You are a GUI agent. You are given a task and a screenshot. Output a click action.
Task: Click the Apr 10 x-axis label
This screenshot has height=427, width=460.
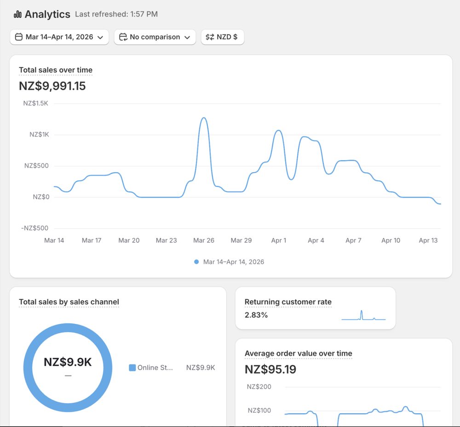click(391, 240)
